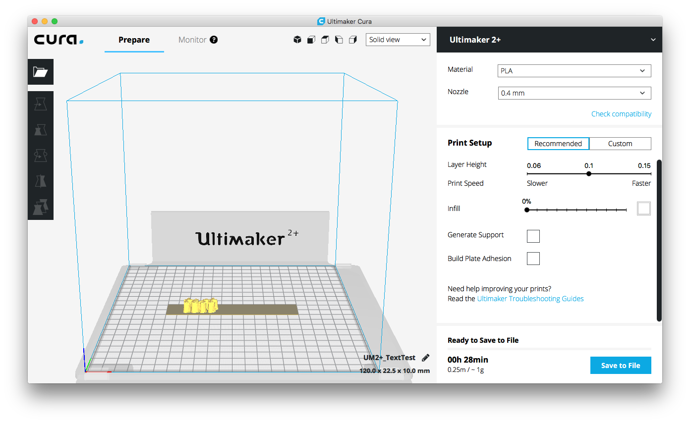Click the UM2+_TextTest job name
The image size is (690, 423).
390,358
